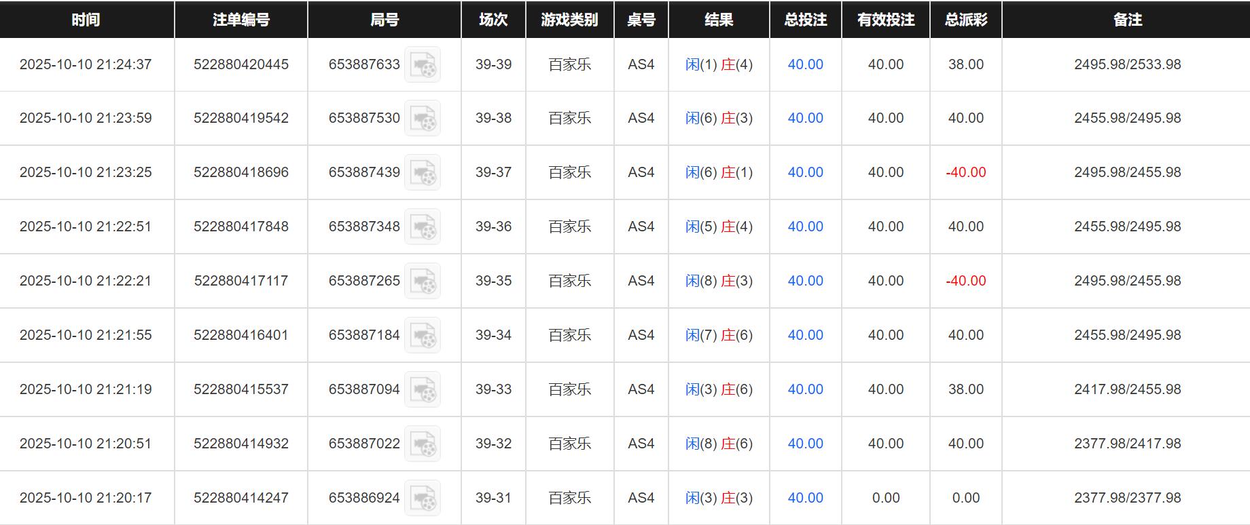1250x525 pixels.
Task: Open blue 40.00 bet link for 39-31
Action: click(x=805, y=498)
